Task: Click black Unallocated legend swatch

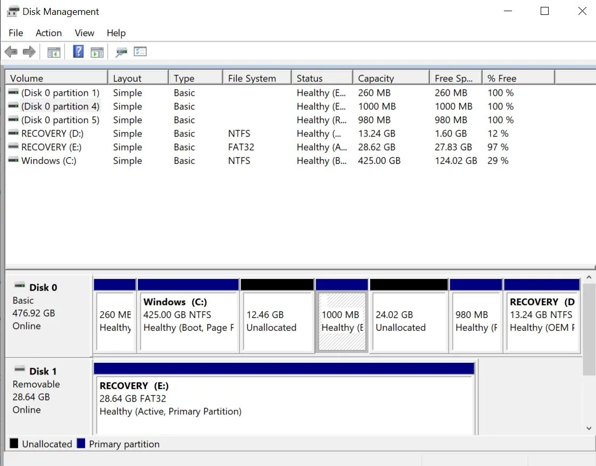Action: [x=14, y=444]
